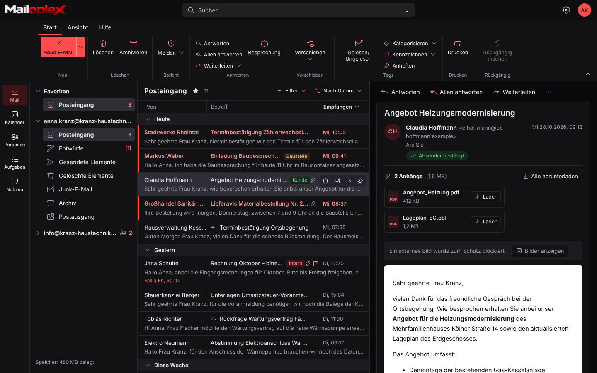The width and height of the screenshot is (597, 373).
Task: Toggle the flag on the Jana Schulte email
Action: [315, 263]
